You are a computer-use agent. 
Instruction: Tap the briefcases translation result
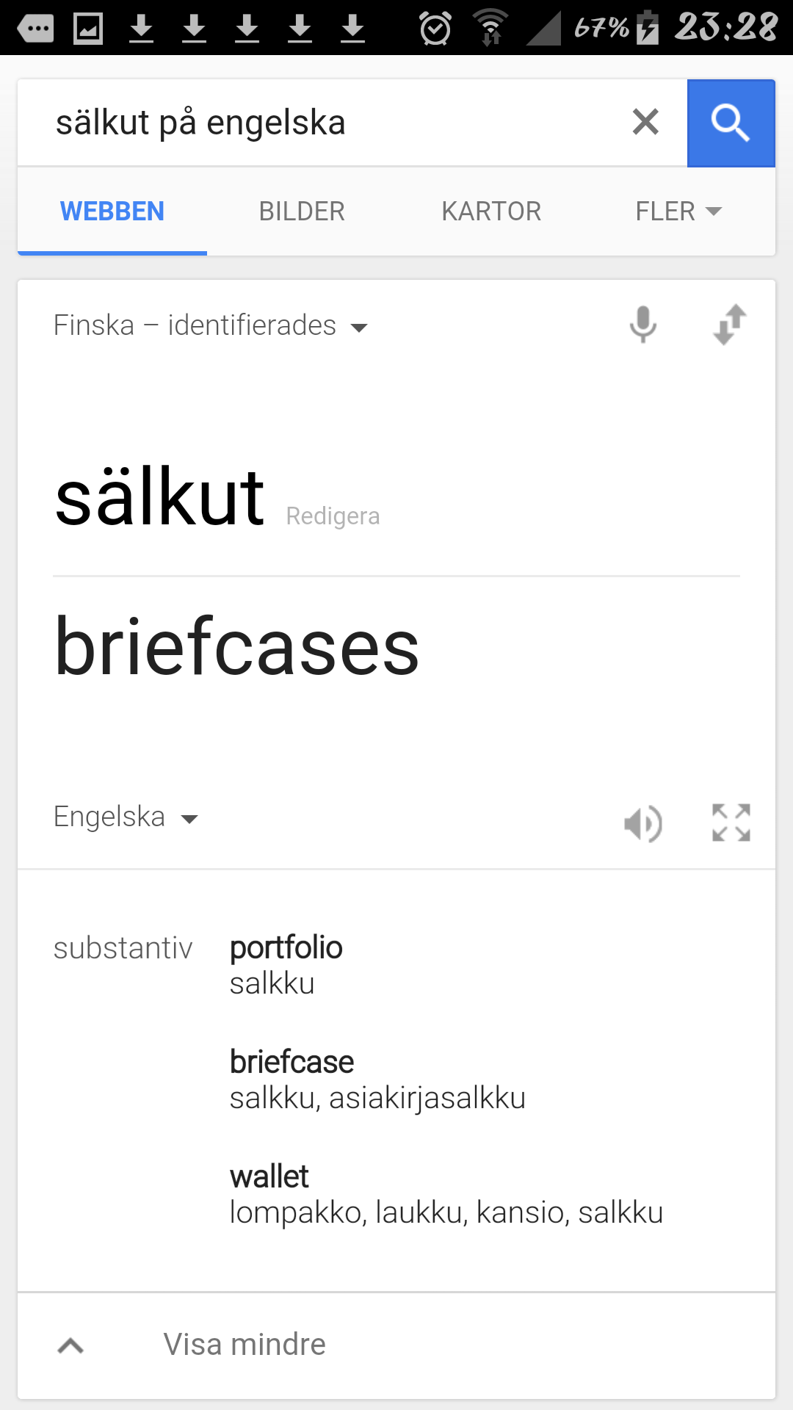236,647
